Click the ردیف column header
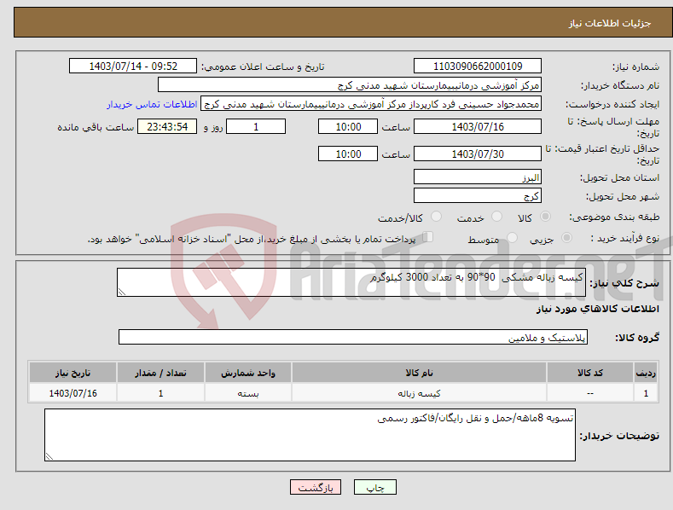 click(x=646, y=373)
